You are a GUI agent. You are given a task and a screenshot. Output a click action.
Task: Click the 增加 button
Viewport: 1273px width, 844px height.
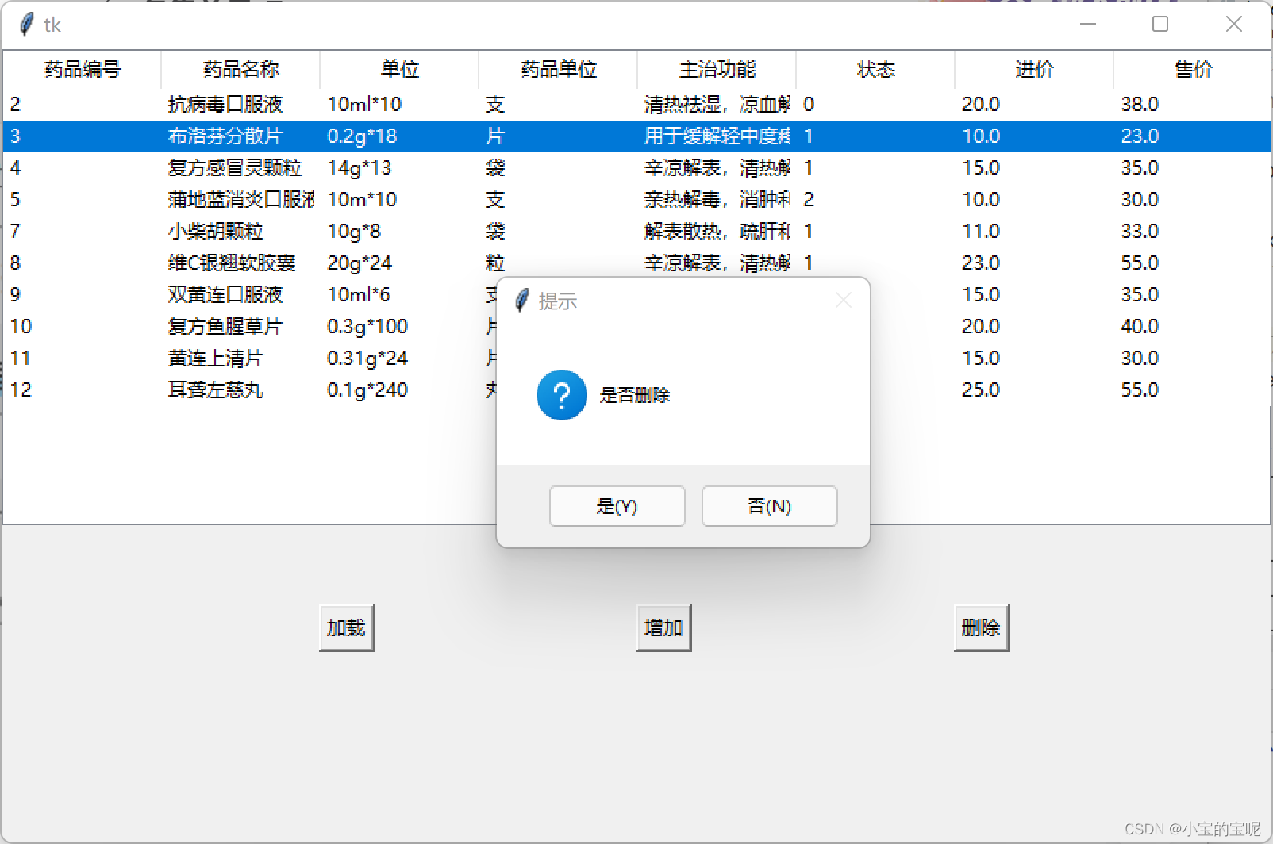click(x=663, y=628)
